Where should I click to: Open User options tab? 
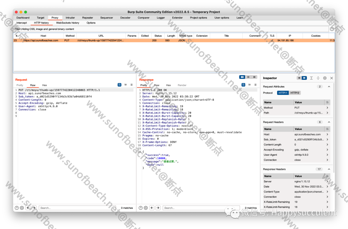(x=222, y=18)
